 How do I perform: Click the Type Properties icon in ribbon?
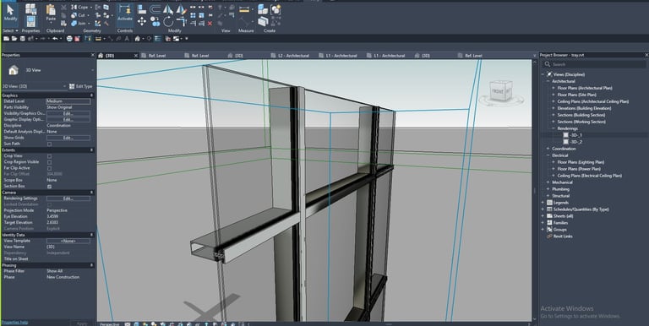30,9
